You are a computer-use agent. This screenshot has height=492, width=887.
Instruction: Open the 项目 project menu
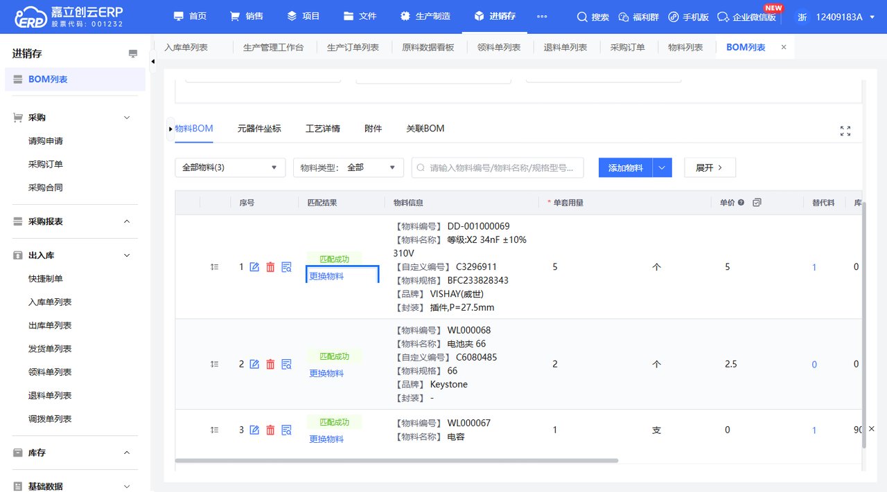303,17
